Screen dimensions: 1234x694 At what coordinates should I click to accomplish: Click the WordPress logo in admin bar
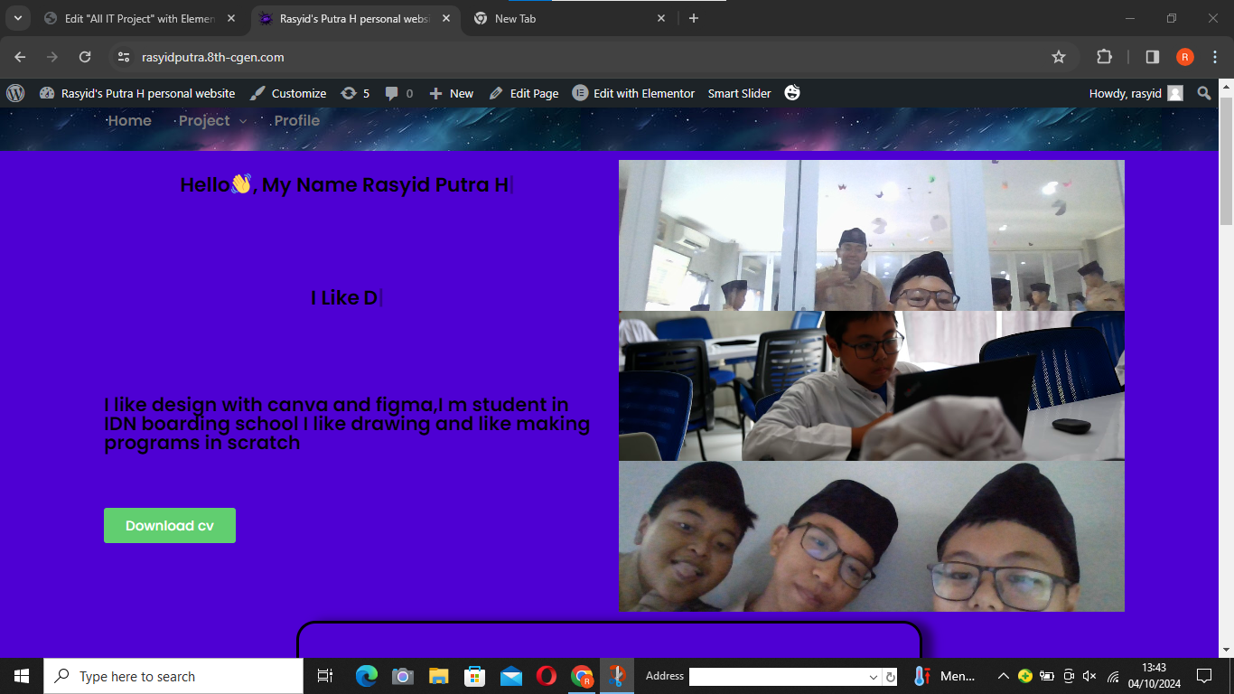pyautogui.click(x=15, y=93)
